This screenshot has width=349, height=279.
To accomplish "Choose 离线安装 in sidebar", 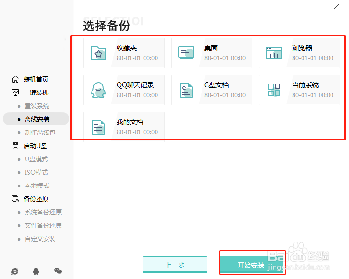I will click(x=36, y=119).
